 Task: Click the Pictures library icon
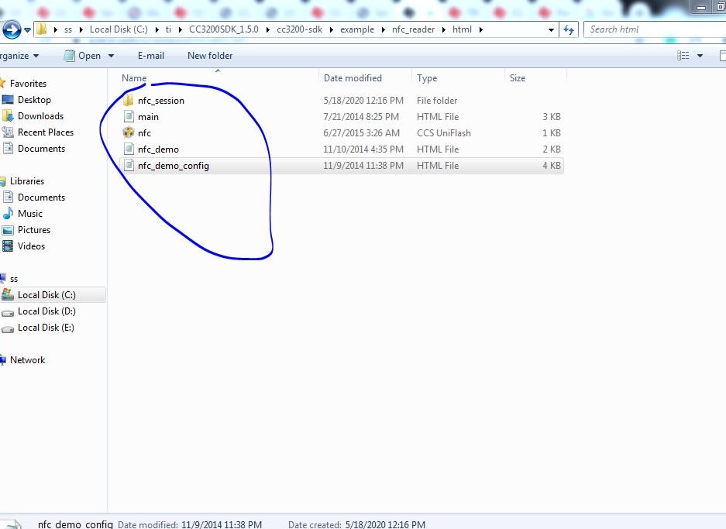click(x=8, y=230)
